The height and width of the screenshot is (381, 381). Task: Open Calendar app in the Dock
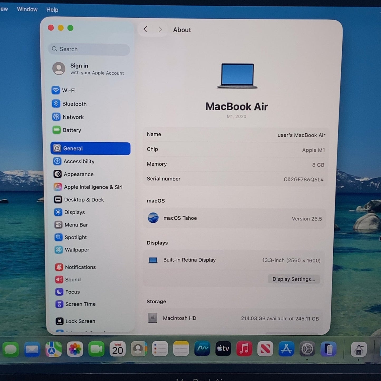point(118,349)
